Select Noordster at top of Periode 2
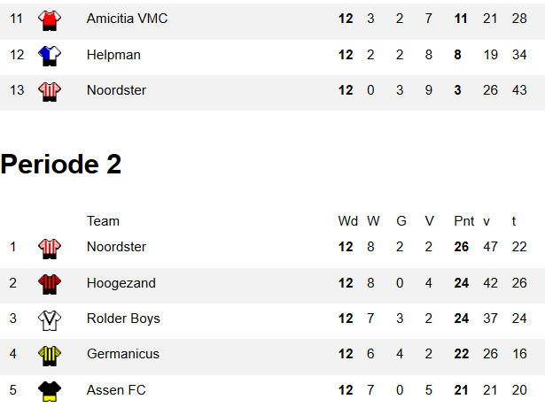Screen dimensions: 545x407 click(116, 247)
